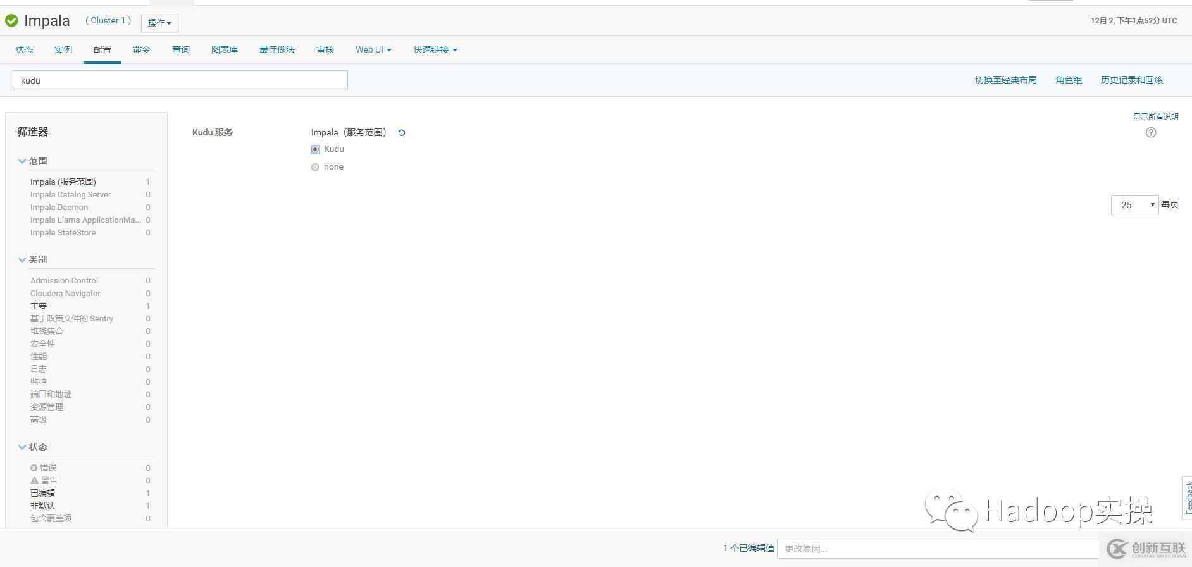Click 显示所有说明 show all descriptions
This screenshot has height=567, width=1192.
pos(1155,116)
